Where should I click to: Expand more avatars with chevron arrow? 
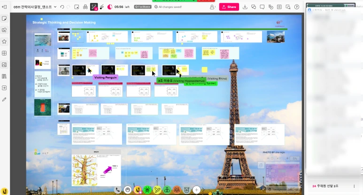pyautogui.click(x=203, y=190)
